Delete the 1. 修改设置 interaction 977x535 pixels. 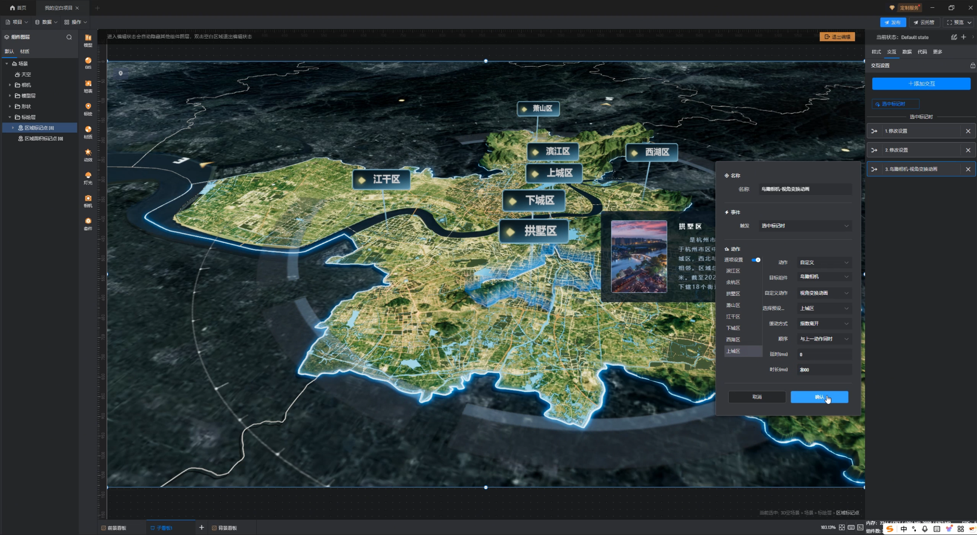tap(968, 131)
